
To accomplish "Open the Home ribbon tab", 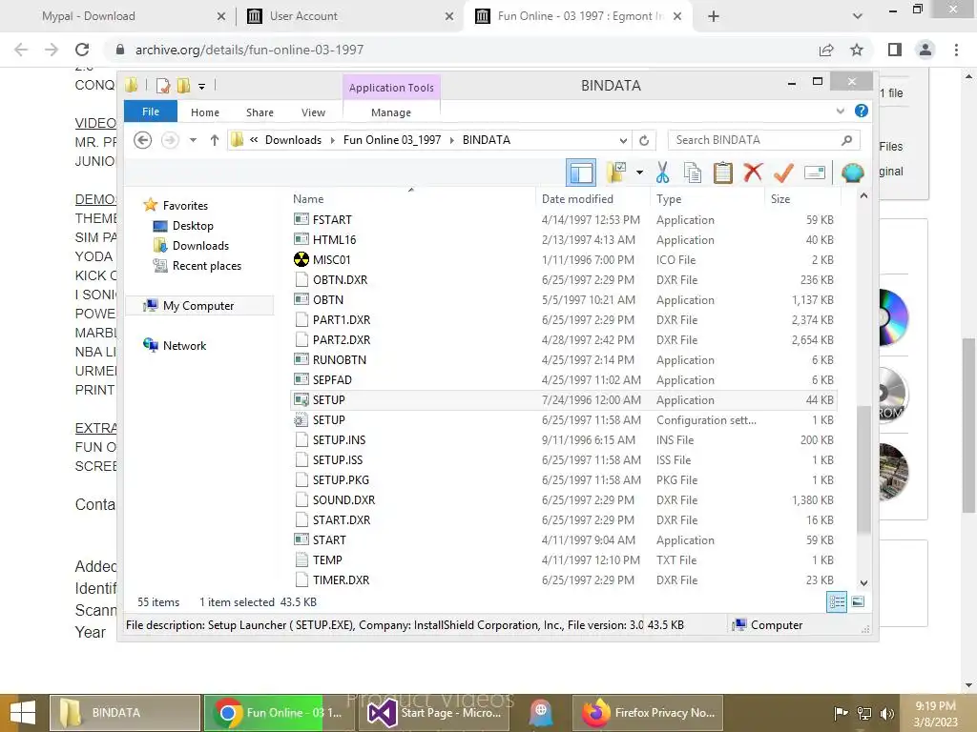I will tap(205, 112).
